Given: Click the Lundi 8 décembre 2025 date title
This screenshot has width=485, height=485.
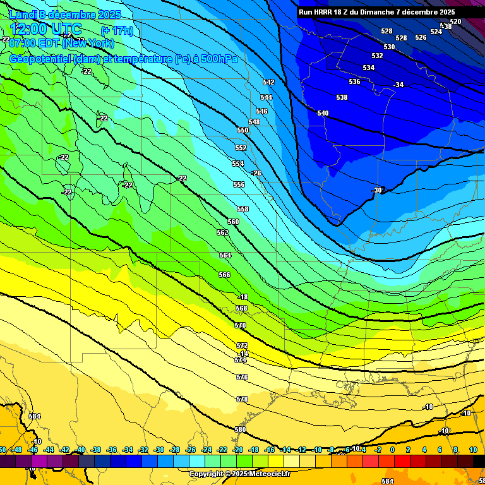Looking at the screenshot, I should 66,15.
